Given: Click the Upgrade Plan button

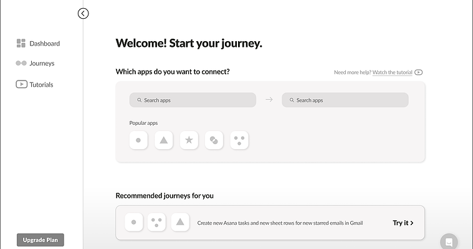Looking at the screenshot, I should click(41, 240).
